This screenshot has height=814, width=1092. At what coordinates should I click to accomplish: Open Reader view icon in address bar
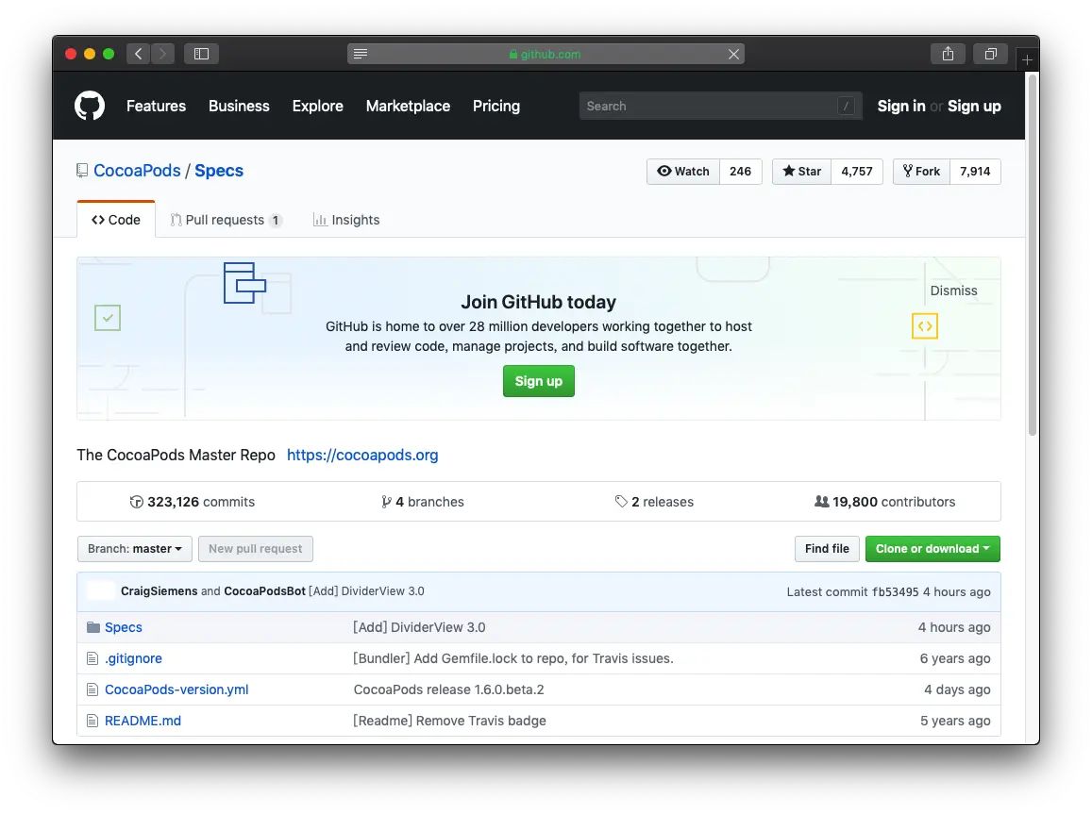pos(360,54)
